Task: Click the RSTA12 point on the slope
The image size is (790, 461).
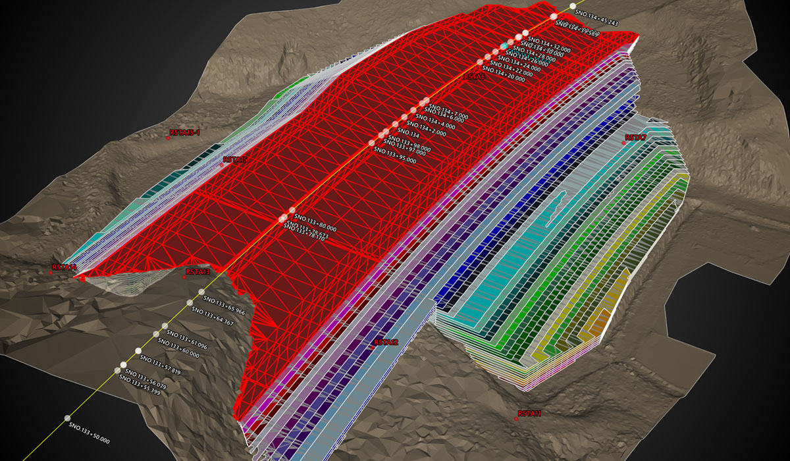Action: (x=373, y=348)
